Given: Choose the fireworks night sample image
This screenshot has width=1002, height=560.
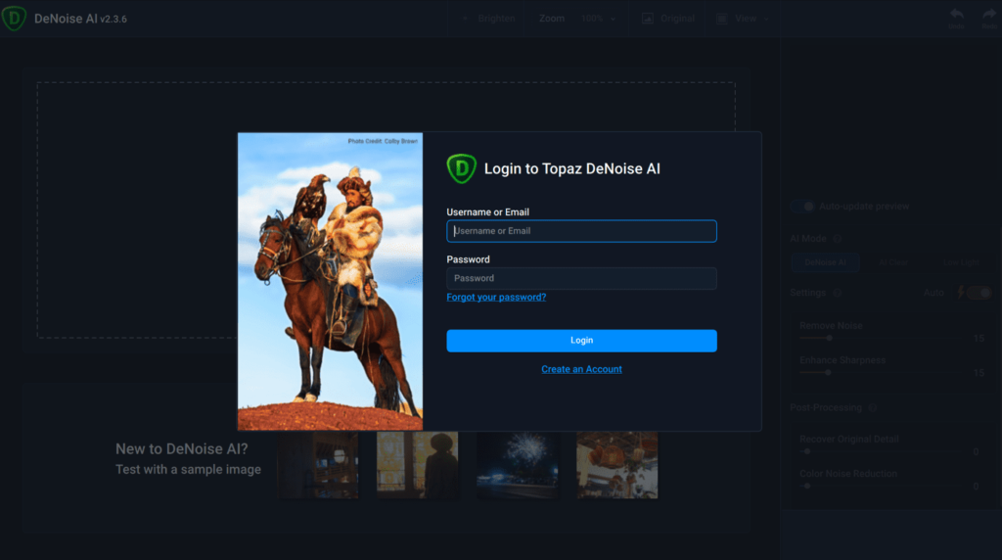Looking at the screenshot, I should [x=517, y=465].
